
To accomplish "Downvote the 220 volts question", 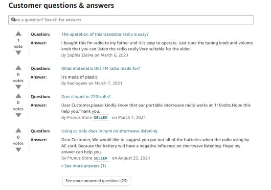I will (x=18, y=115).
